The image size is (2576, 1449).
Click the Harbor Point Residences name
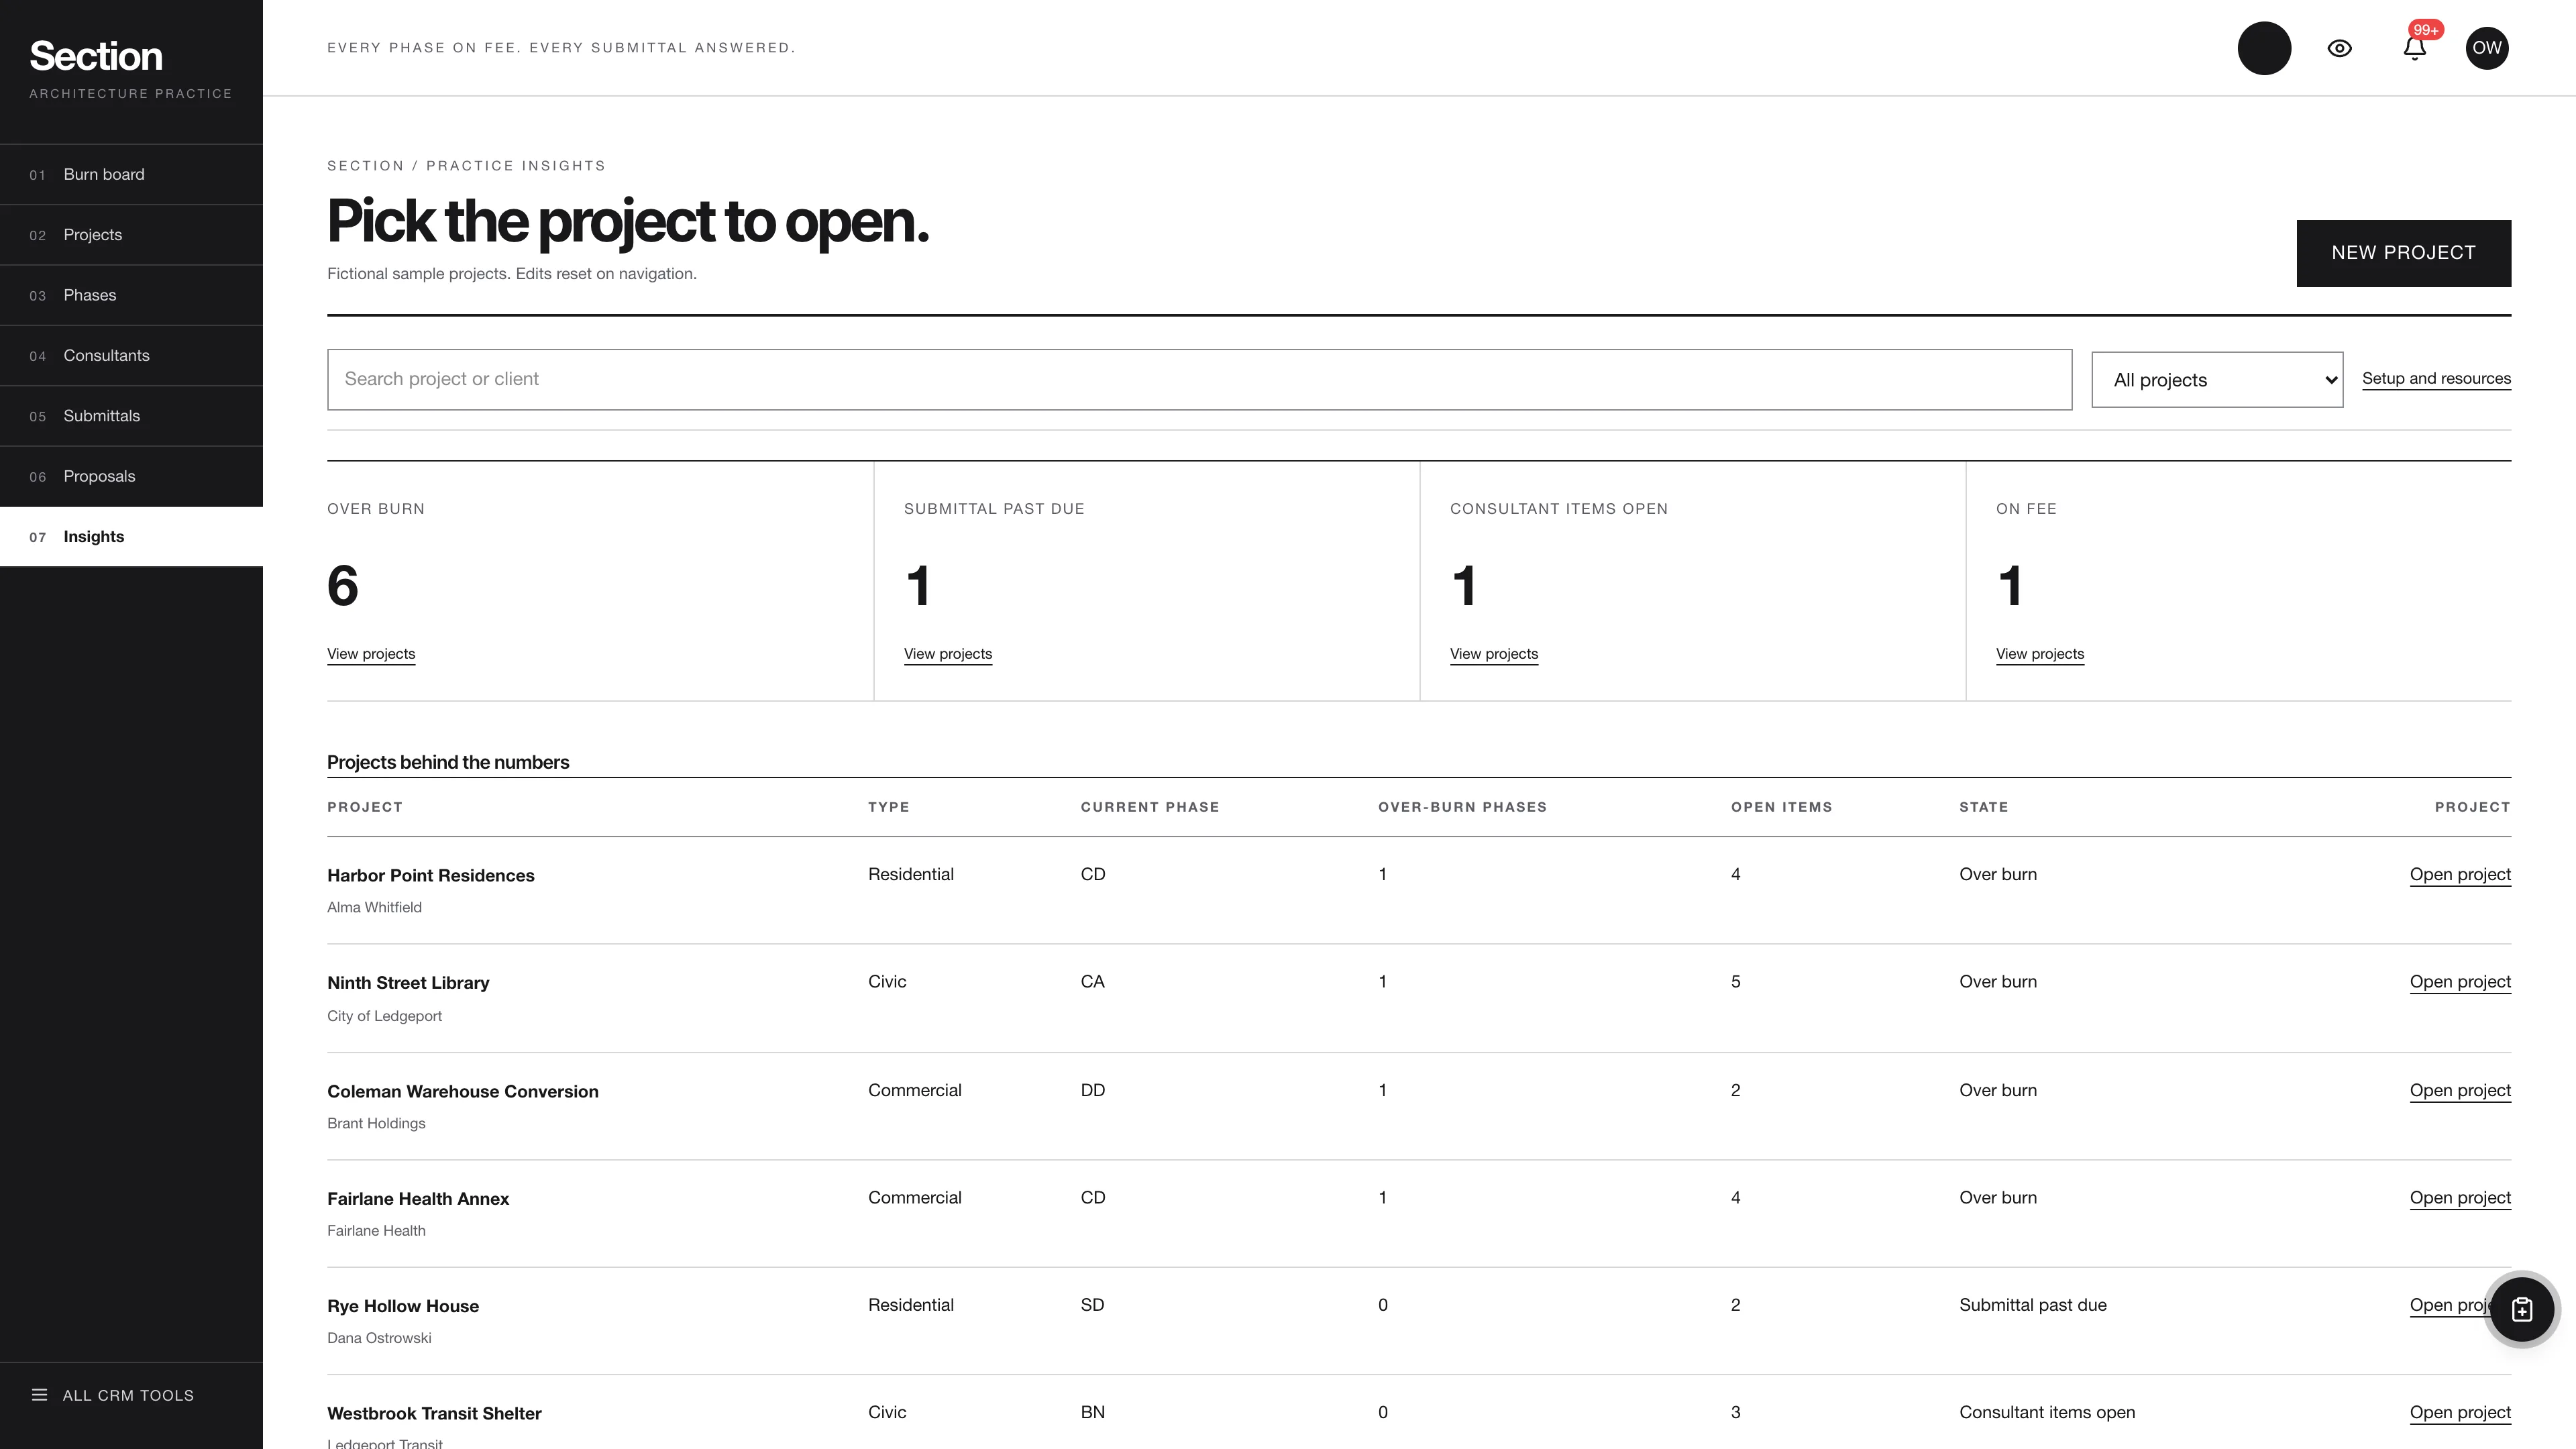[x=431, y=876]
